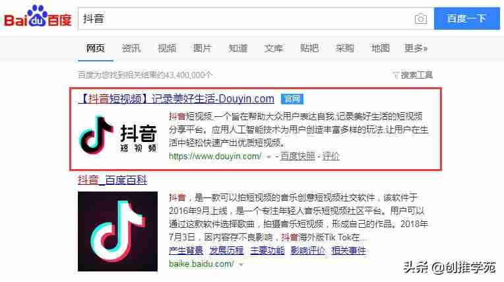Click the 抖音短视频 logo thumbnail
Viewport: 504px width, 282px height.
(x=117, y=135)
